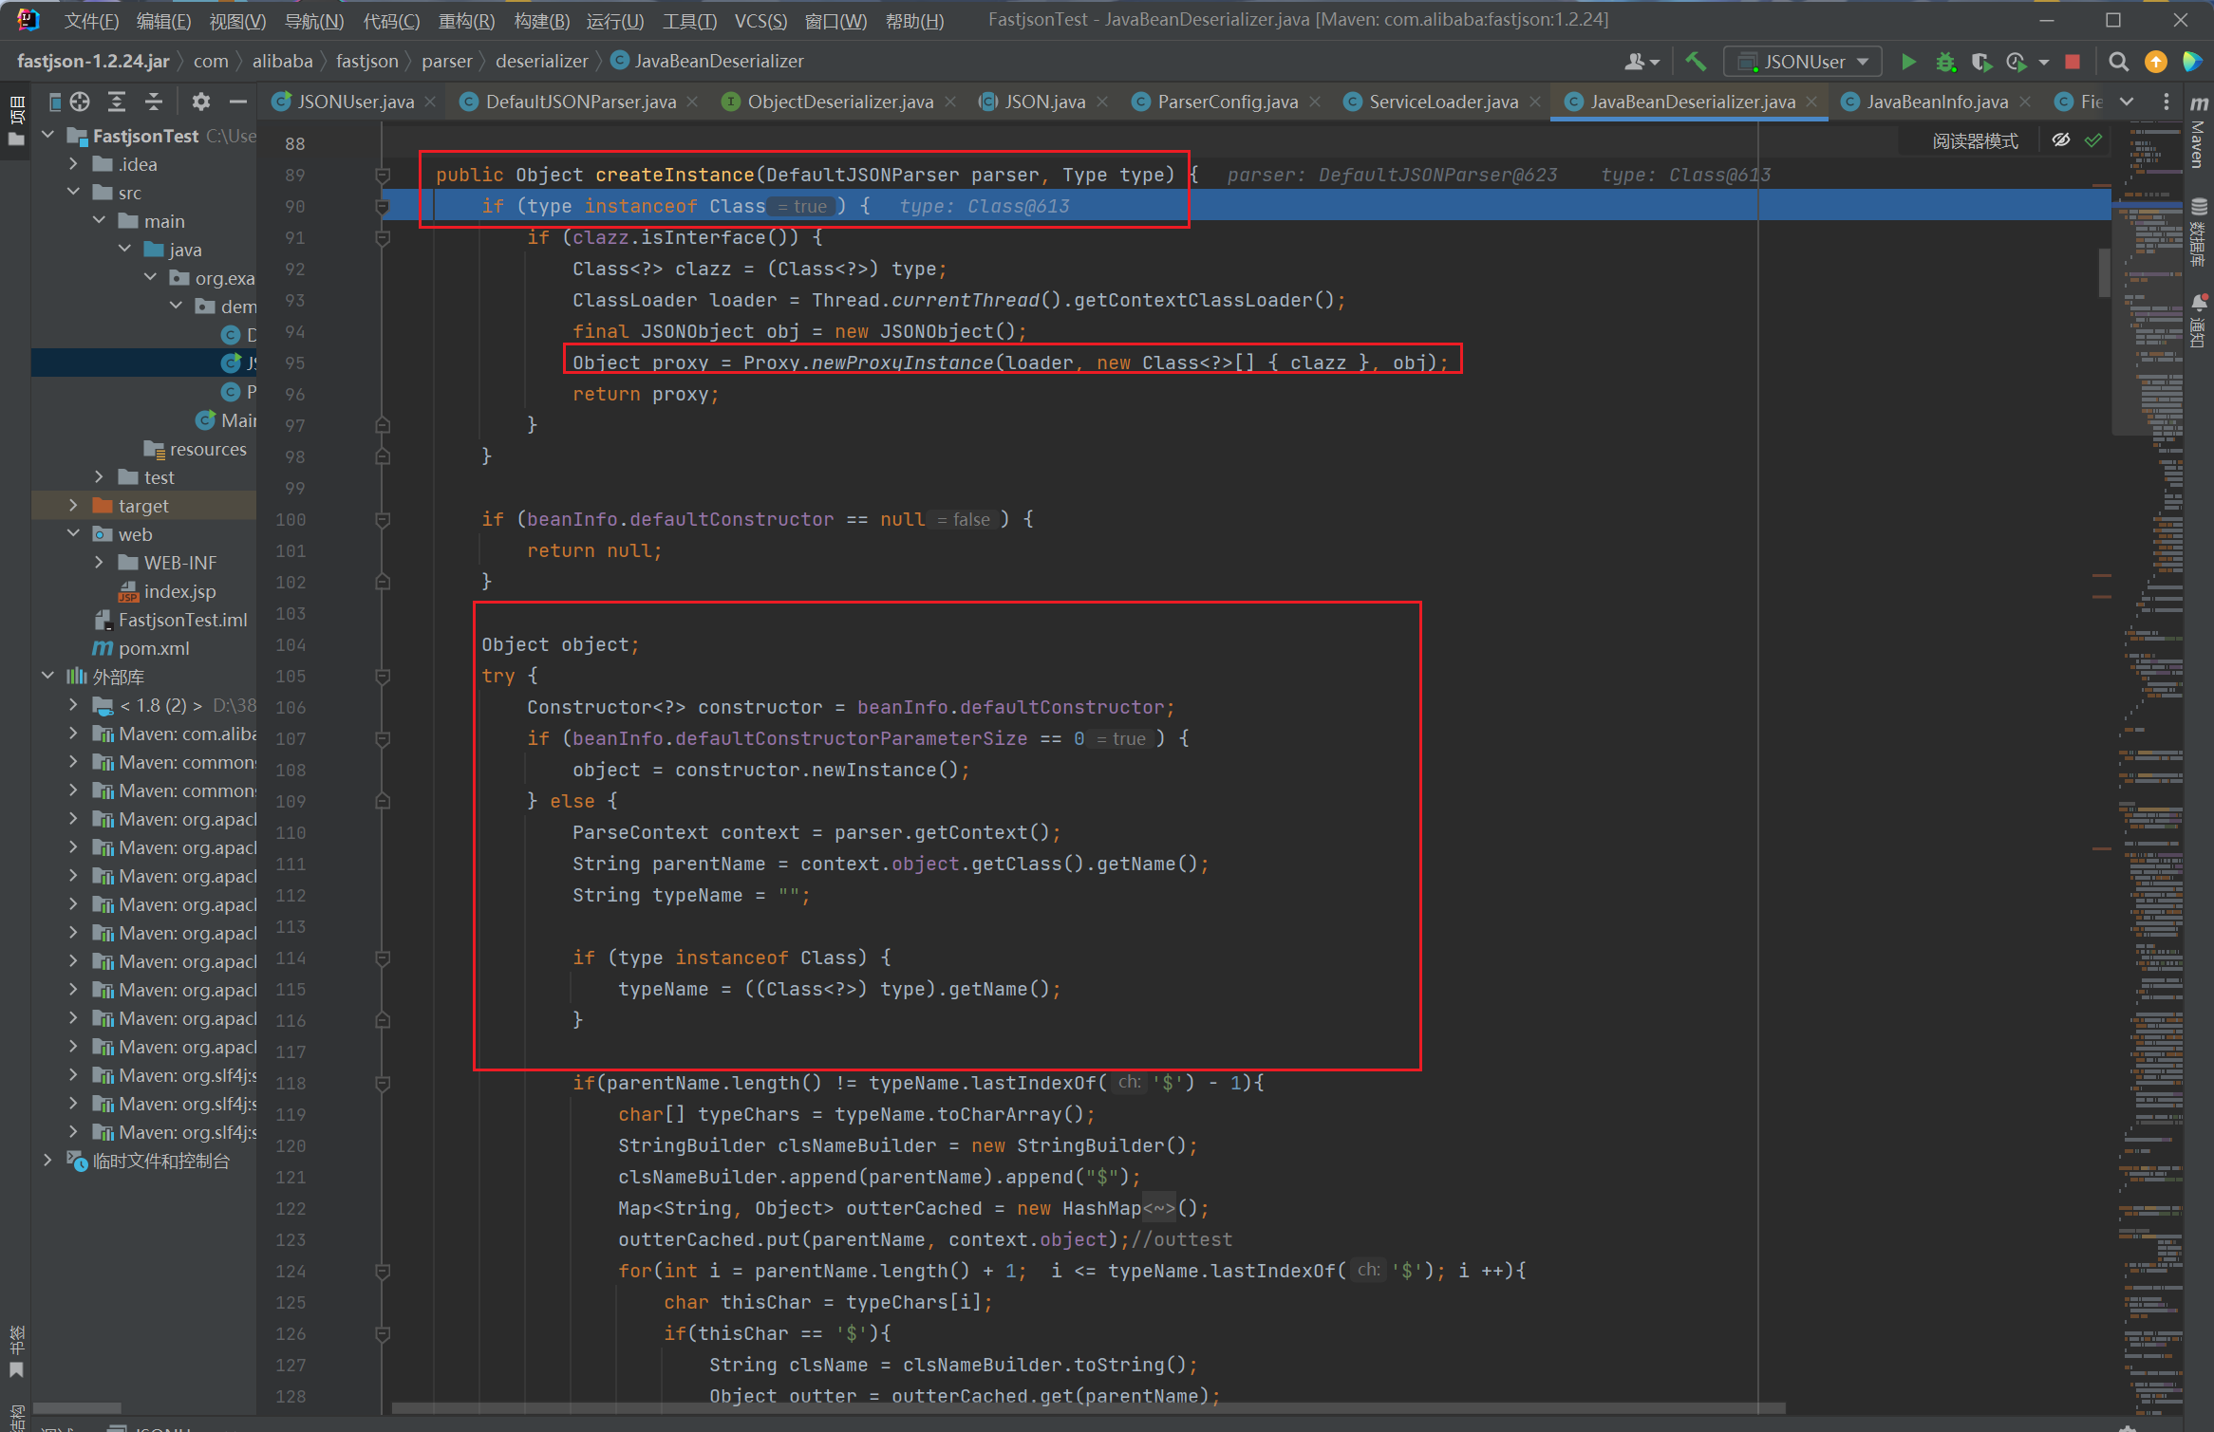2214x1432 pixels.
Task: Switch to ParserConfig.java tab
Action: [x=1227, y=102]
